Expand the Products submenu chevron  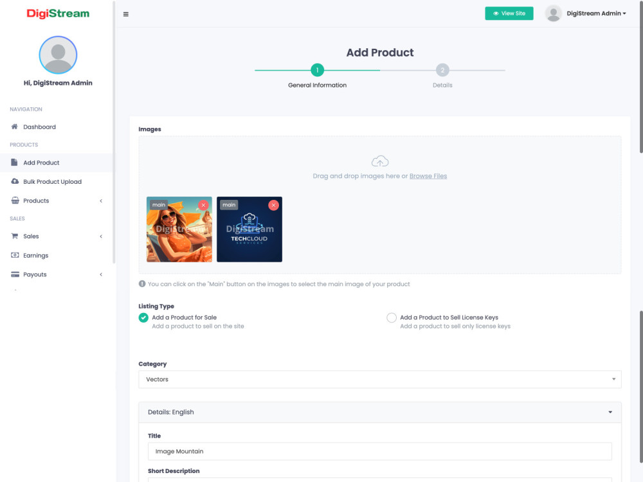coord(101,201)
